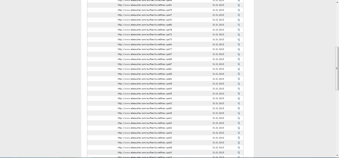Select the 31.01.2015 date beside vps41
Screen dimensions: 339x158
pyautogui.click(x=218, y=118)
